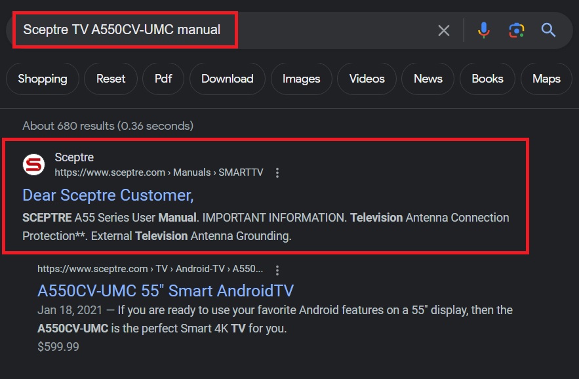Select the Download filter chip
579x379 pixels.
pos(228,79)
